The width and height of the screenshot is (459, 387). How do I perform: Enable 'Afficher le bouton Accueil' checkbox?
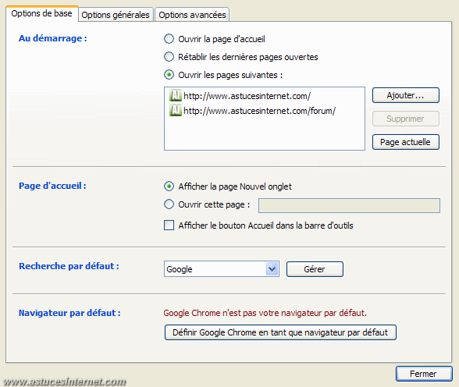pos(169,225)
